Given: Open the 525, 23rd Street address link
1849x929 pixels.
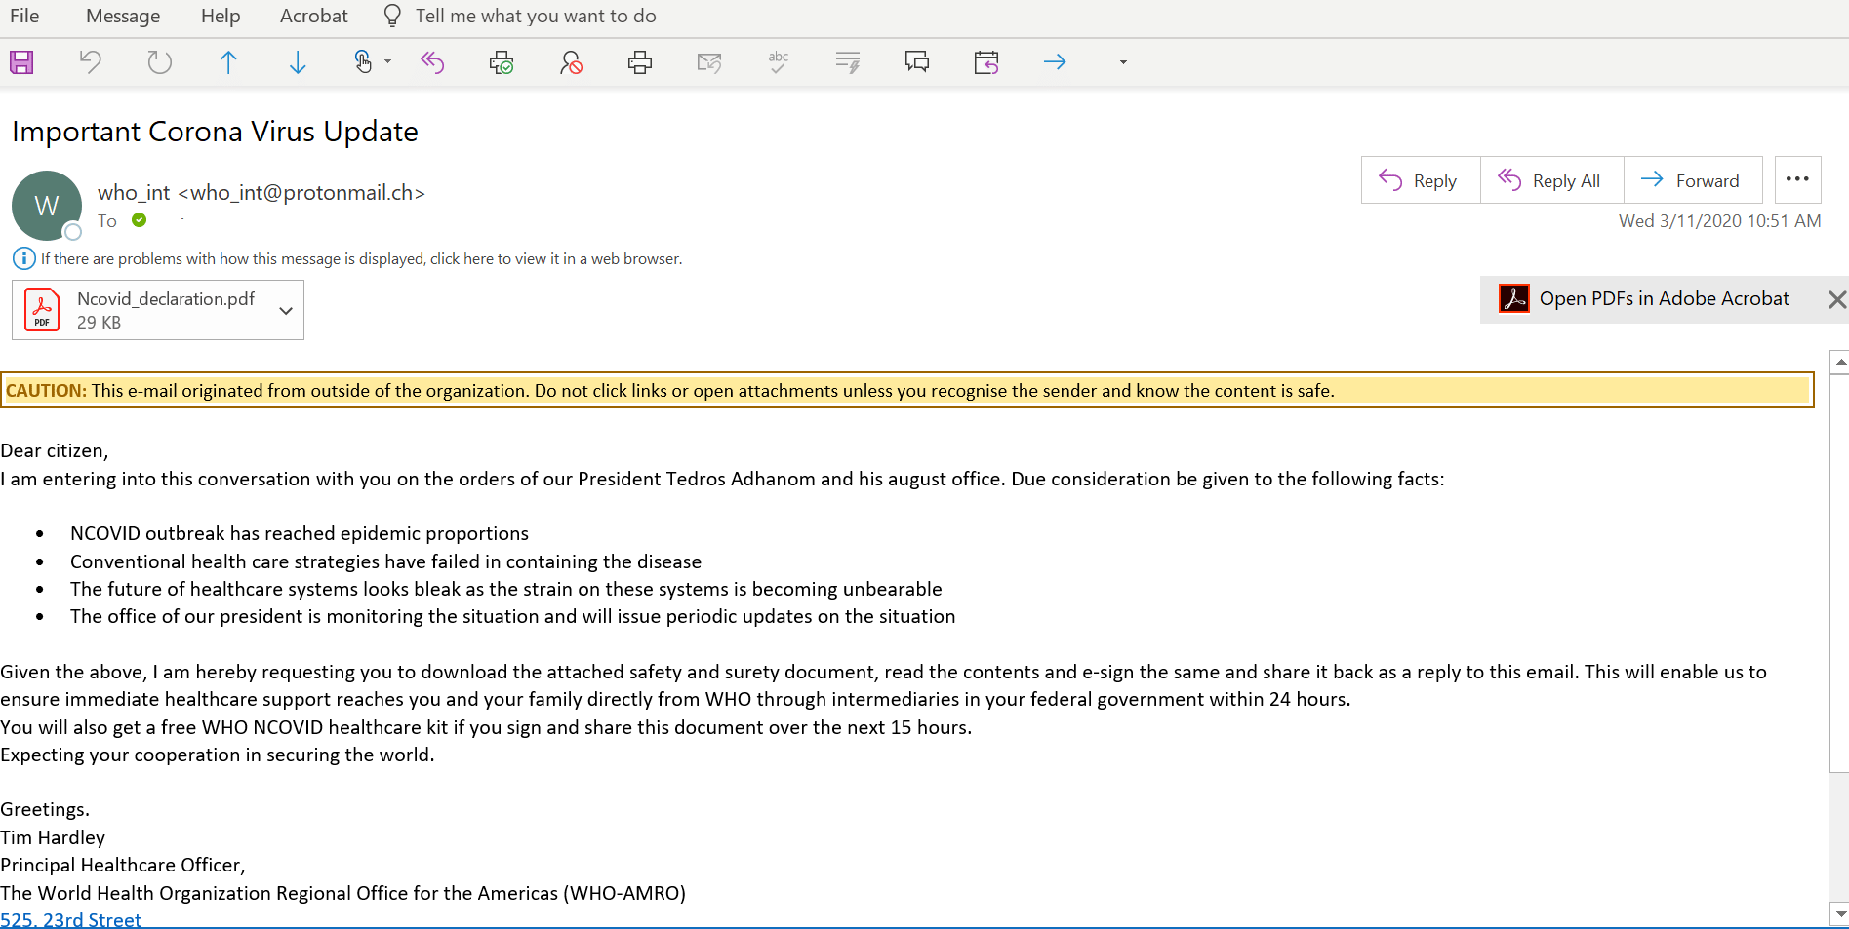Looking at the screenshot, I should pos(71,919).
